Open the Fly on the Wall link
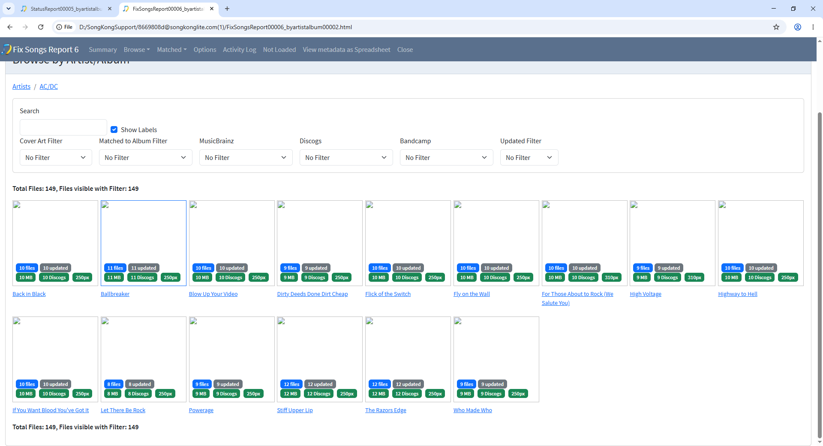 pyautogui.click(x=472, y=294)
